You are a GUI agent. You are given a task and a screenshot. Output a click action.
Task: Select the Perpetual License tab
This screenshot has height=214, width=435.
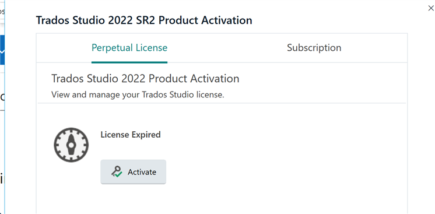129,48
